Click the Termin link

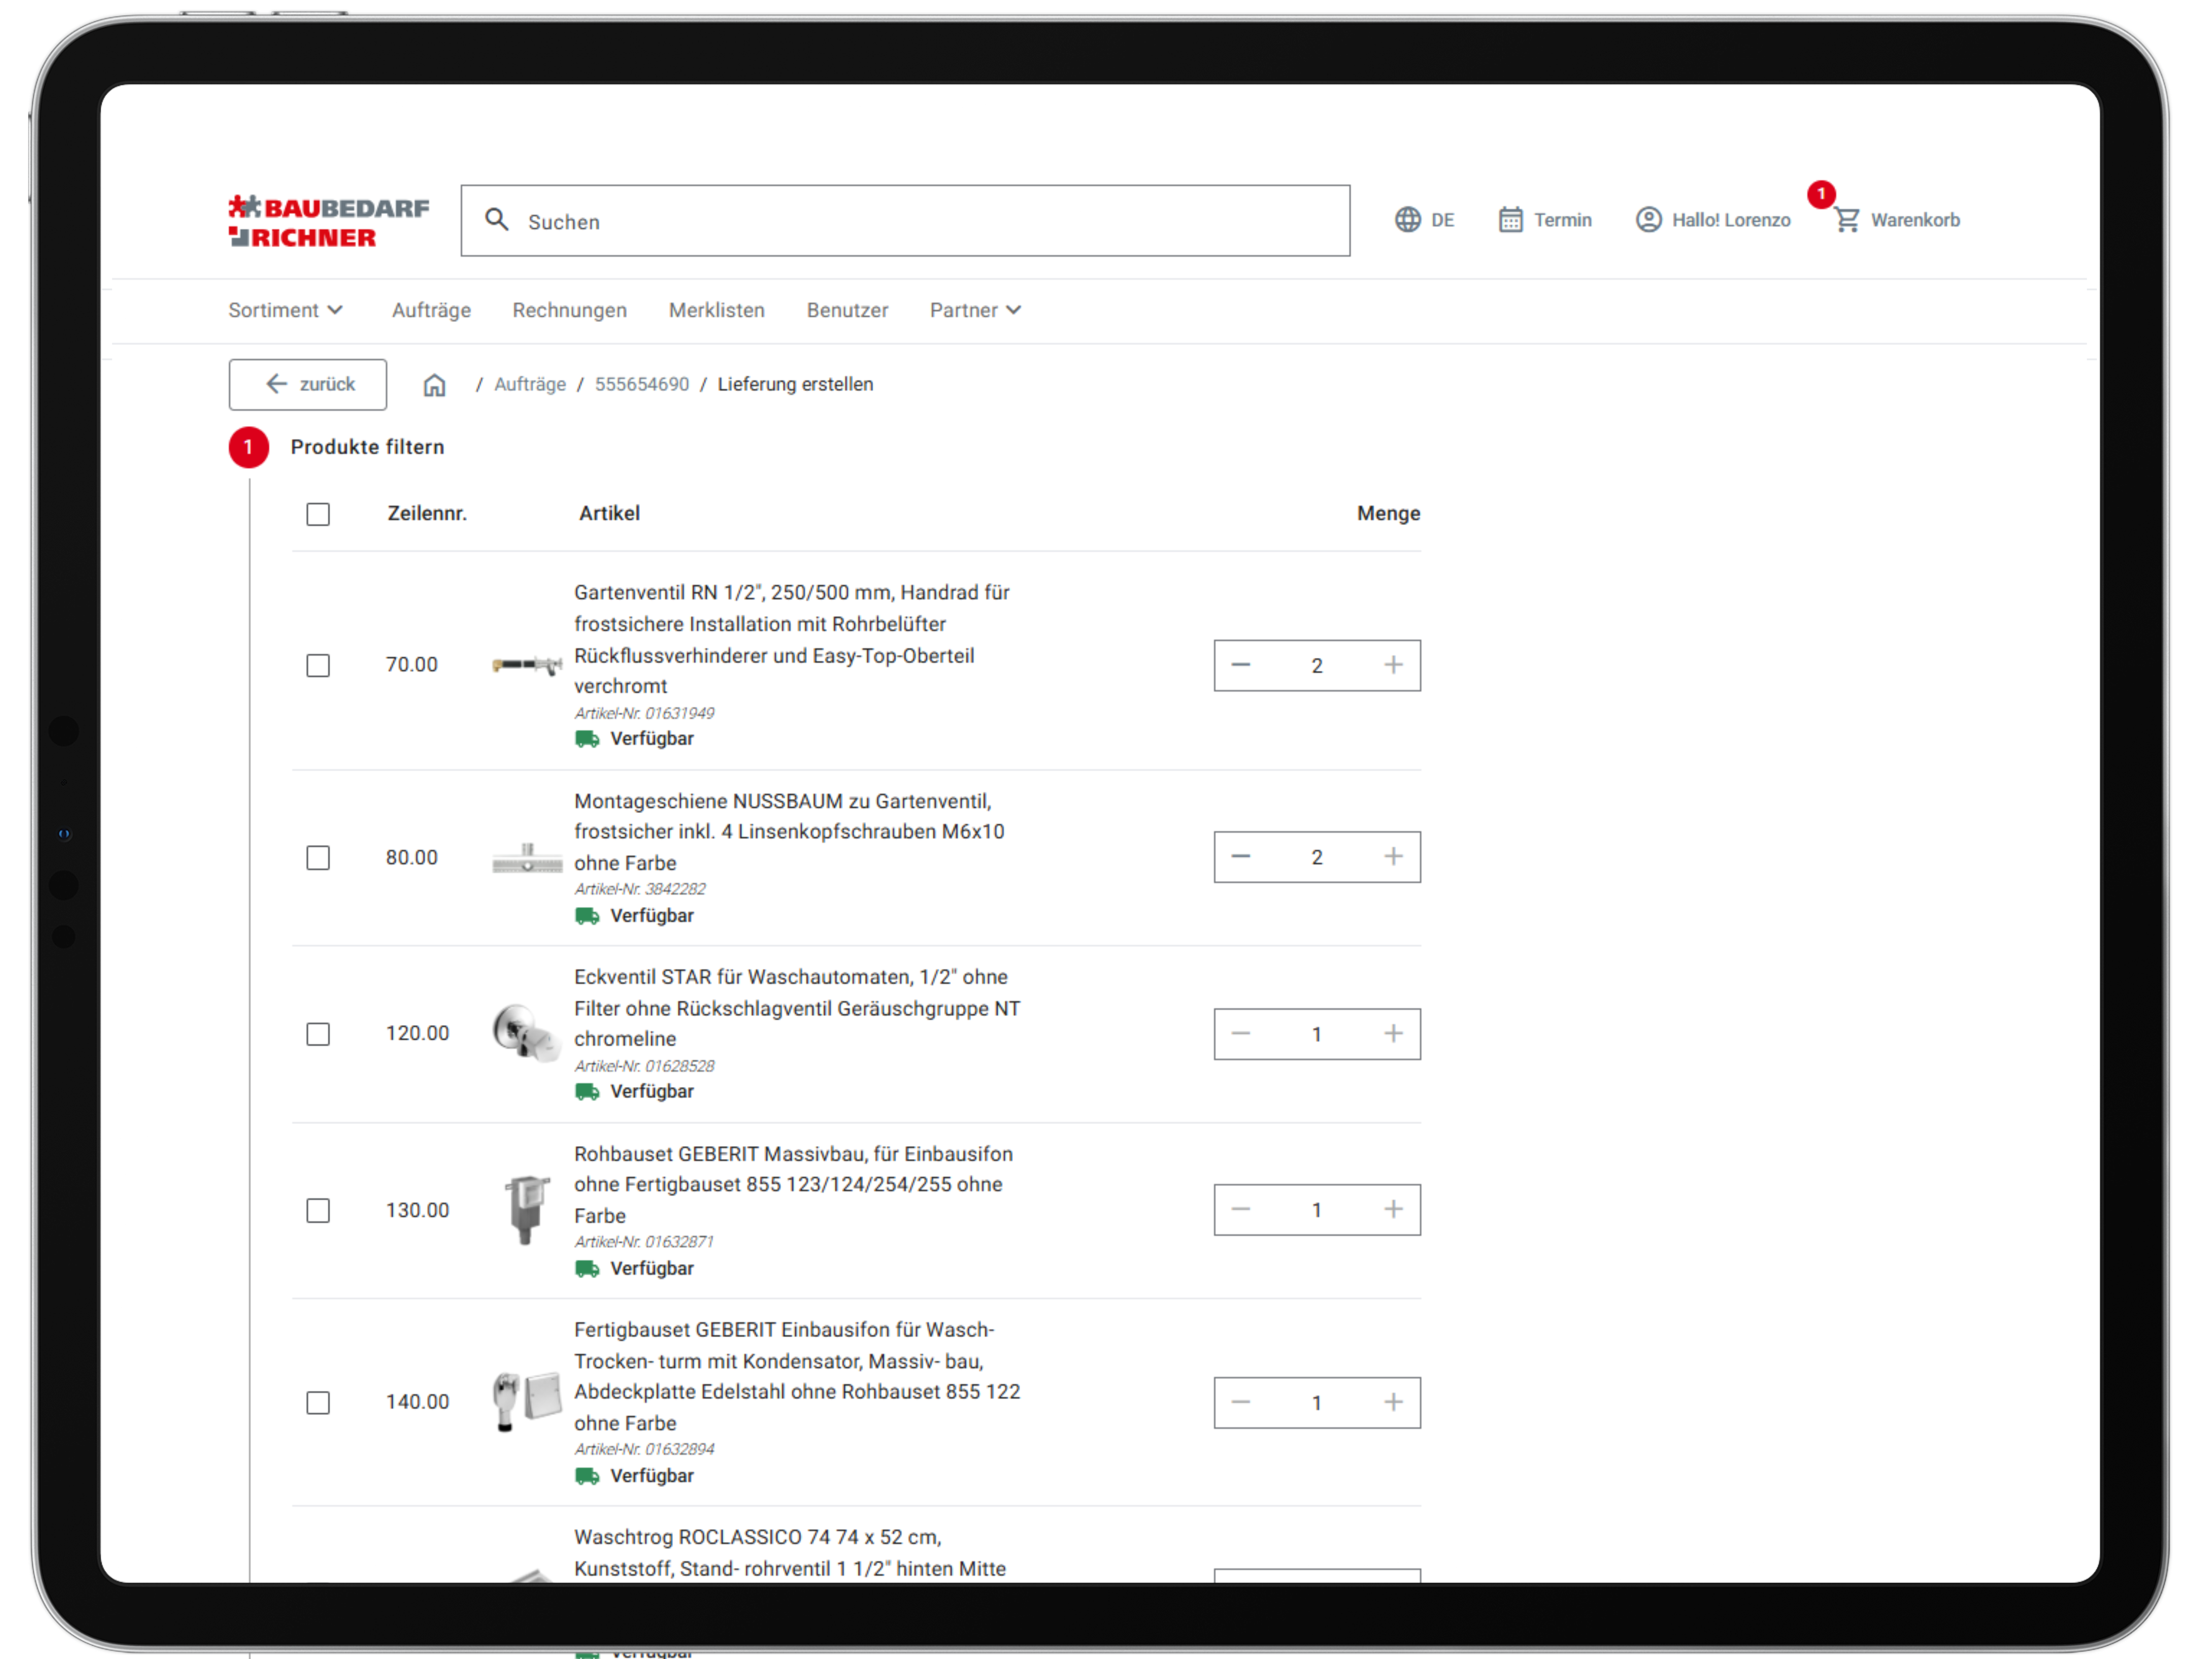click(x=1563, y=220)
